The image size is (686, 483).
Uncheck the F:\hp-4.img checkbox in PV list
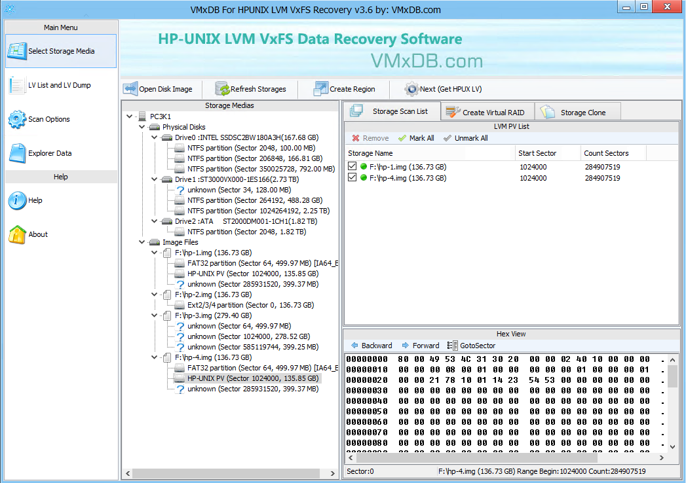pyautogui.click(x=353, y=177)
